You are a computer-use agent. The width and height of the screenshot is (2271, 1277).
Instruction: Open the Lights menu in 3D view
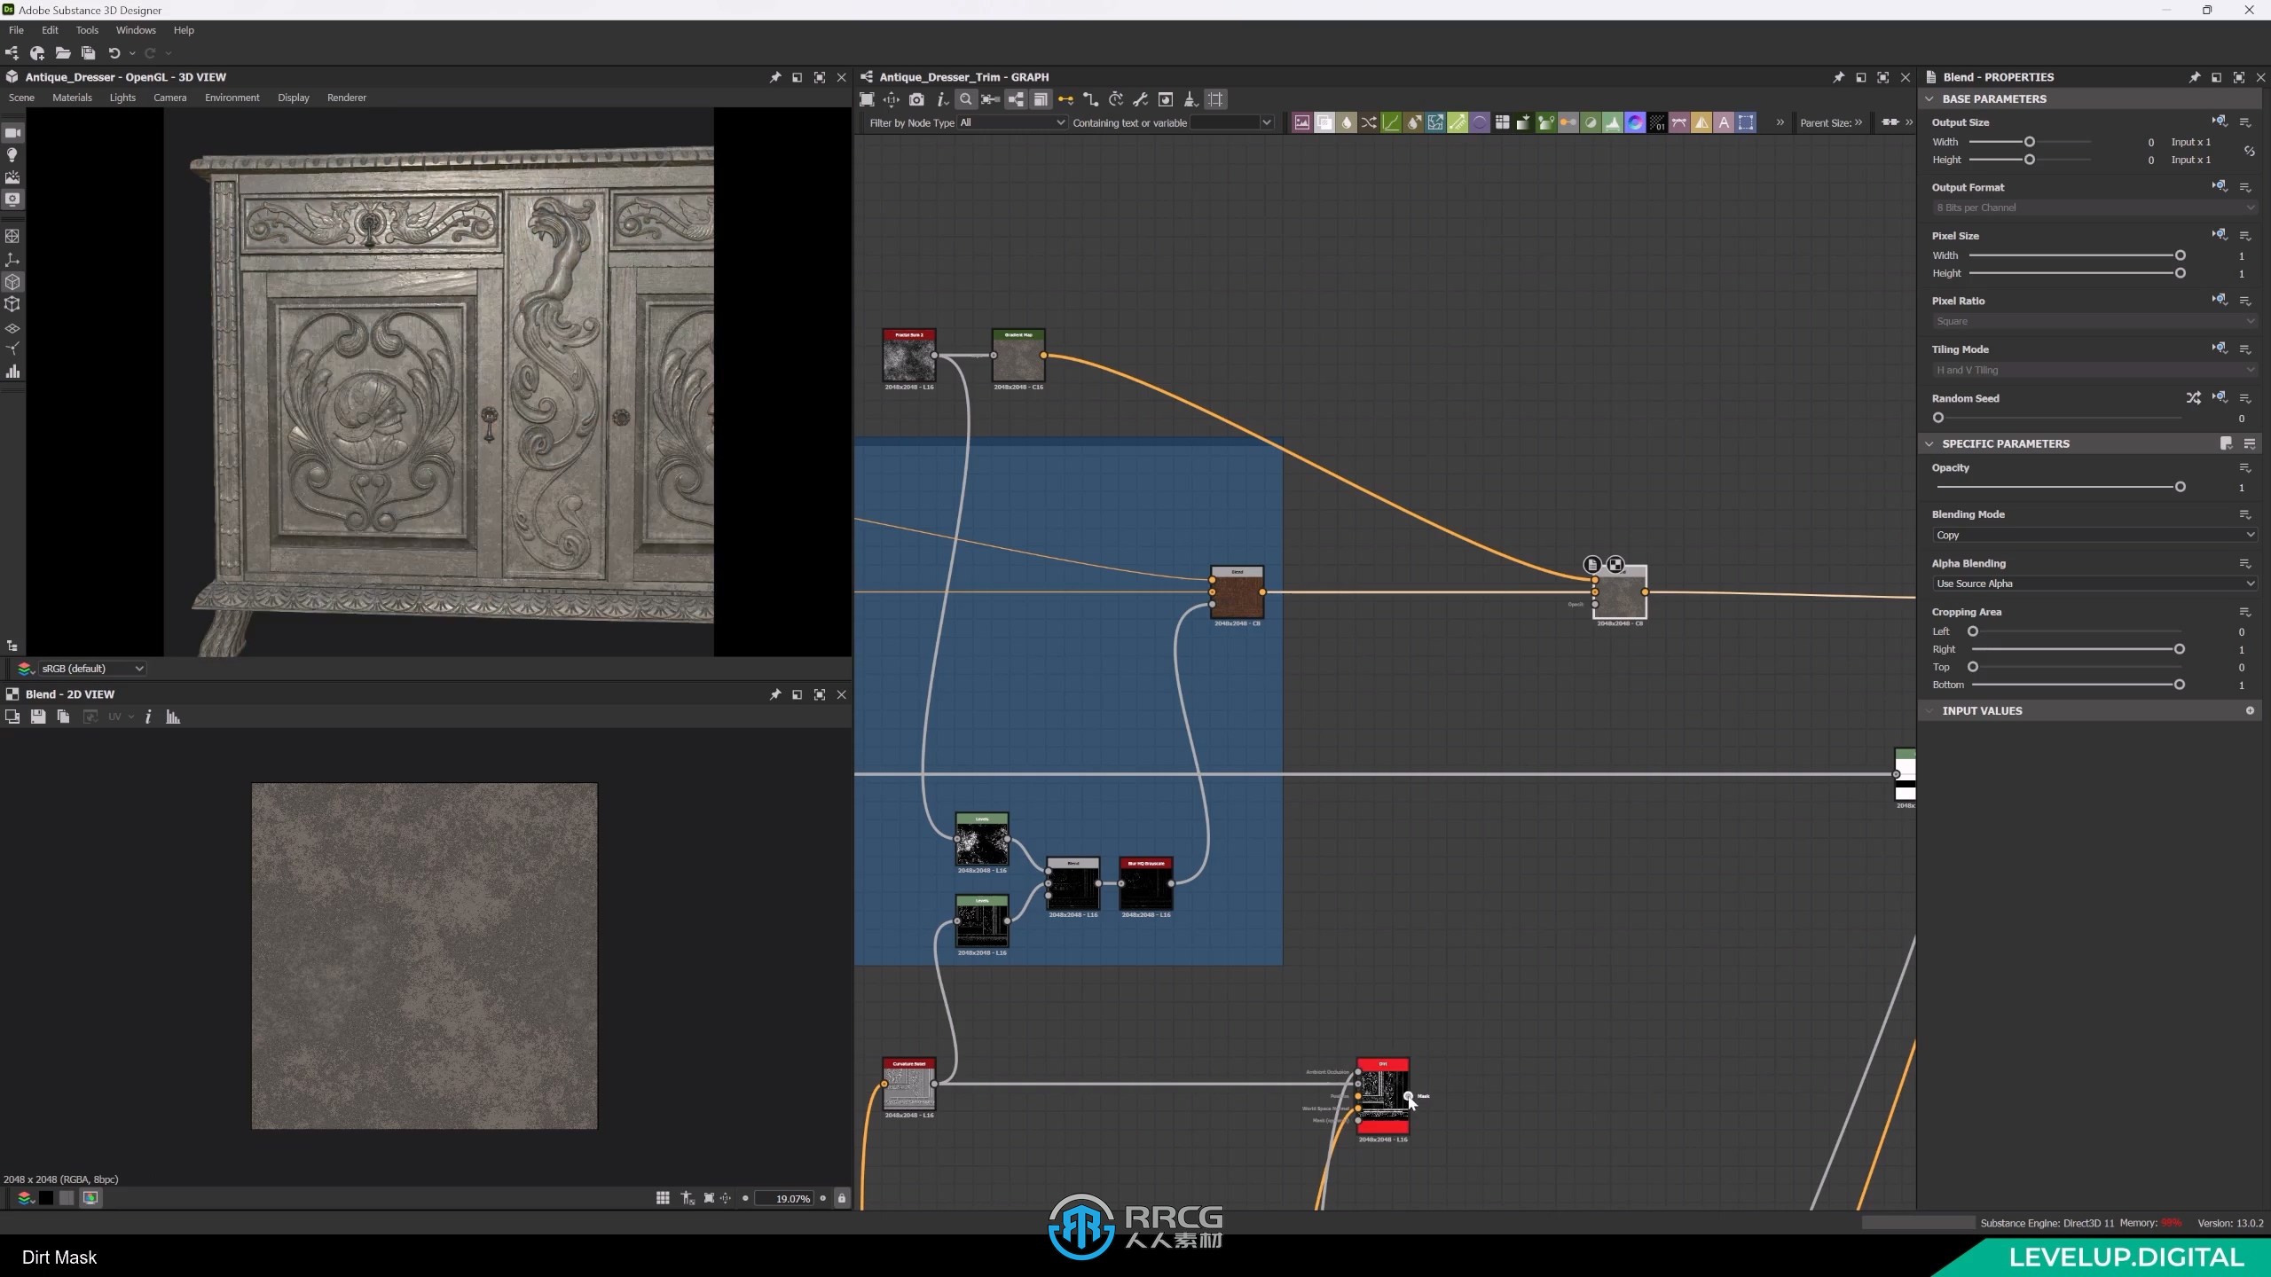click(122, 98)
